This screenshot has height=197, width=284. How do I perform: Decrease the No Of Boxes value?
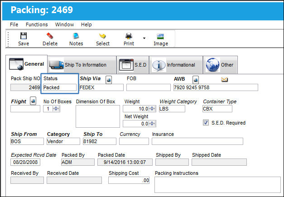56,110
